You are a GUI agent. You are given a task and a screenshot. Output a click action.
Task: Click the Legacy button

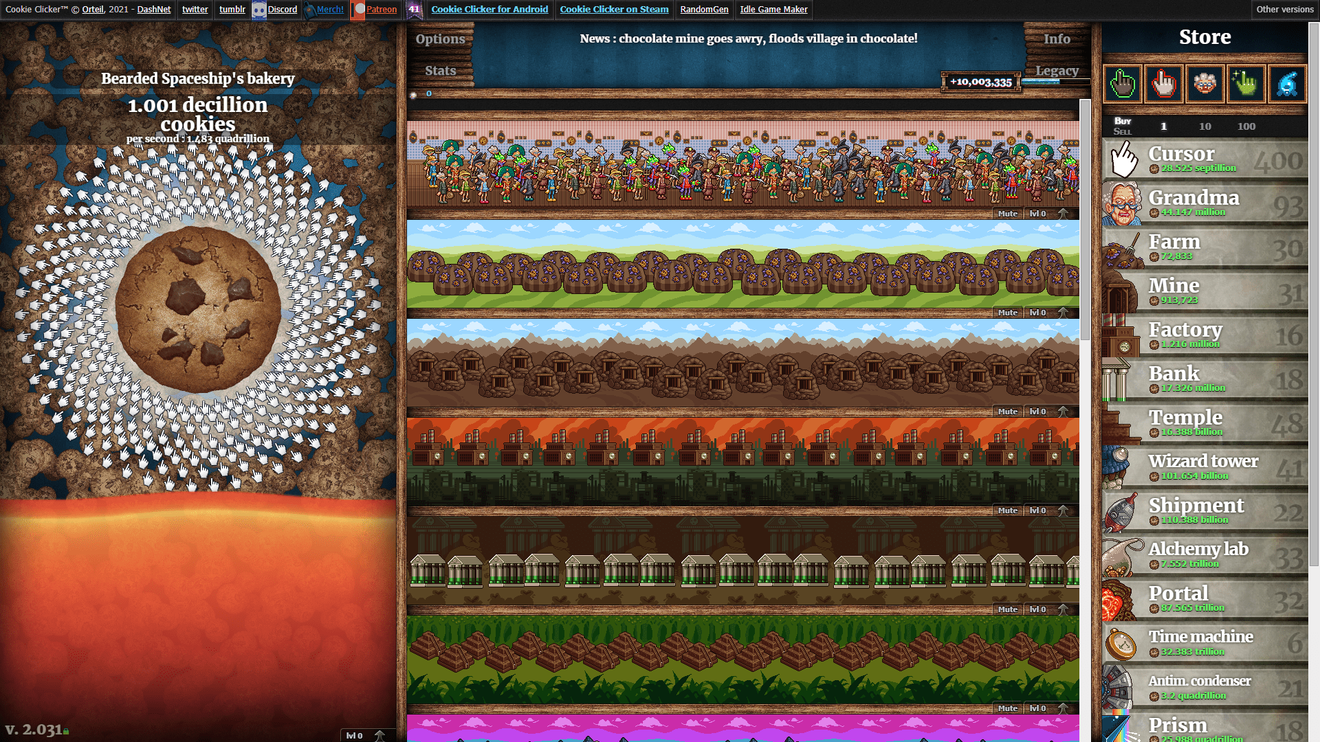(x=1057, y=71)
